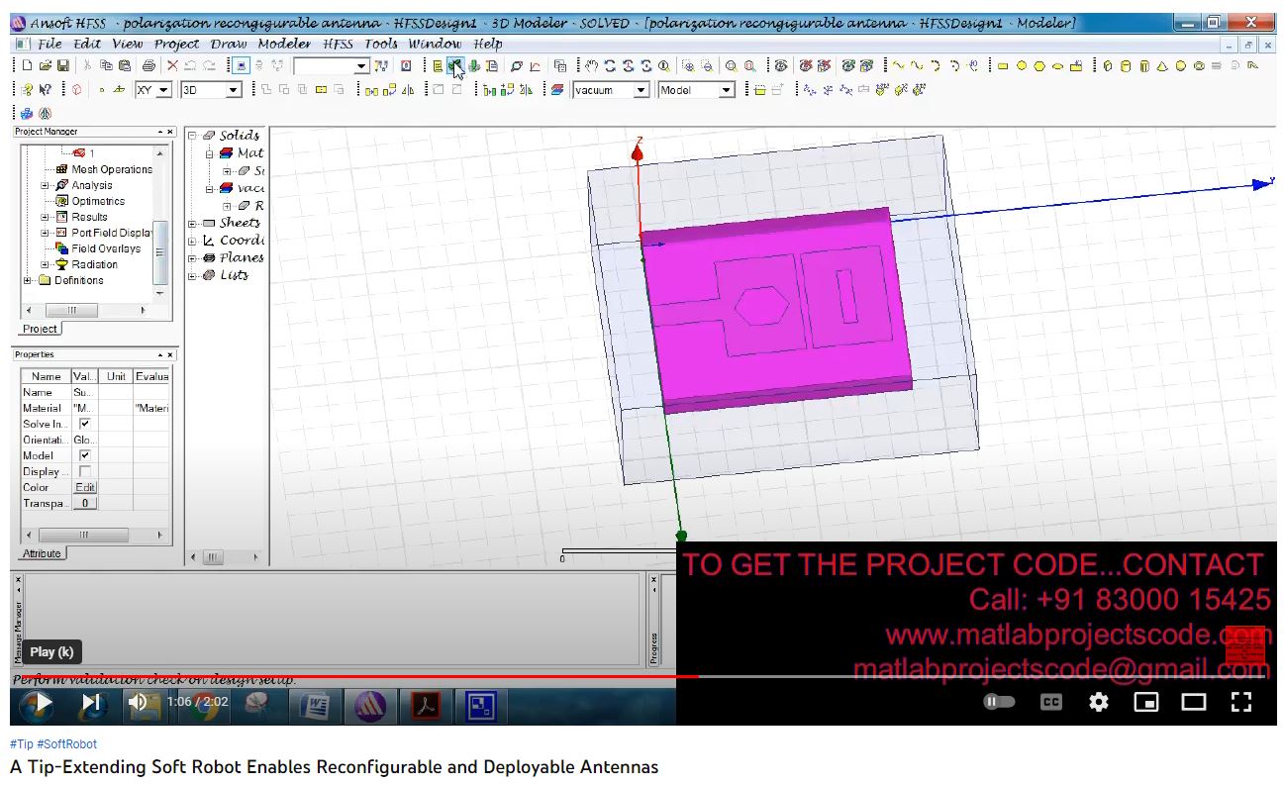Click the red X delete icon
This screenshot has height=786, width=1284.
tap(173, 66)
